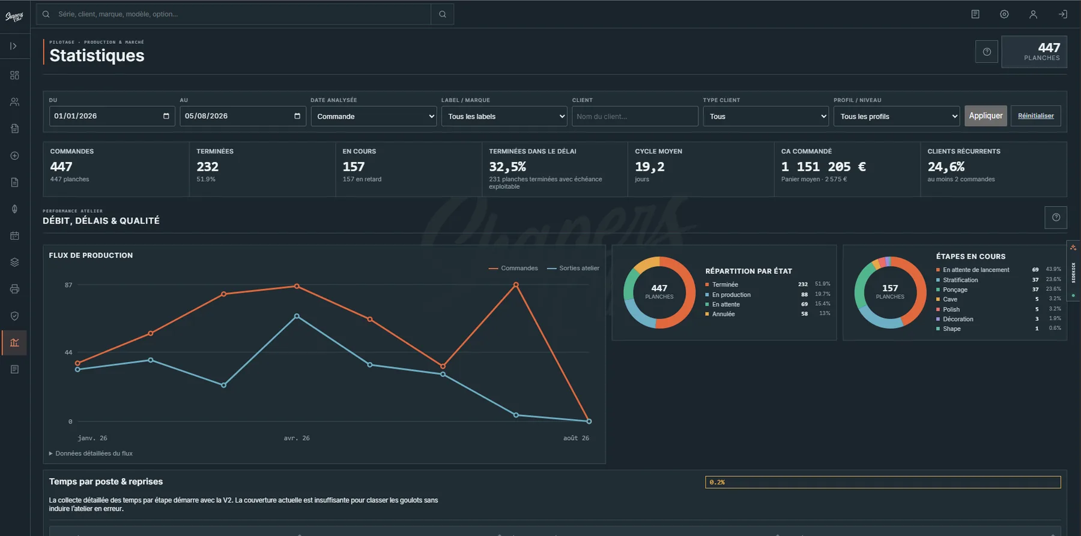The height and width of the screenshot is (536, 1081).
Task: Click the 447 Planches donut chart
Action: click(659, 293)
